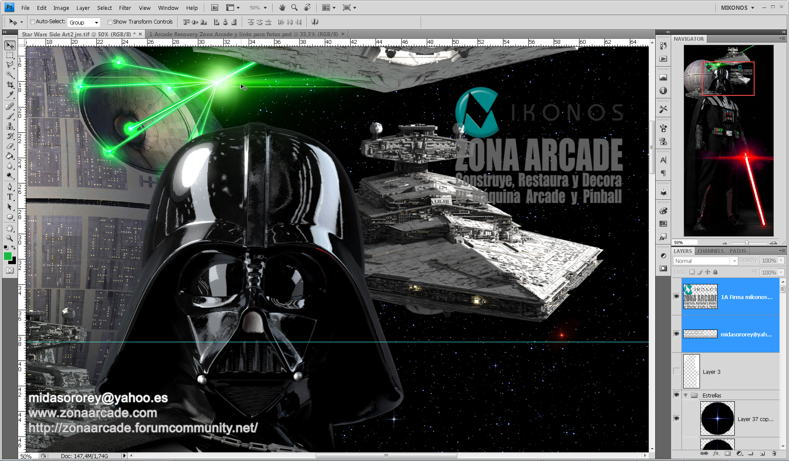Viewport: 789px width, 461px height.
Task: Open the Layer menu
Action: 83,8
